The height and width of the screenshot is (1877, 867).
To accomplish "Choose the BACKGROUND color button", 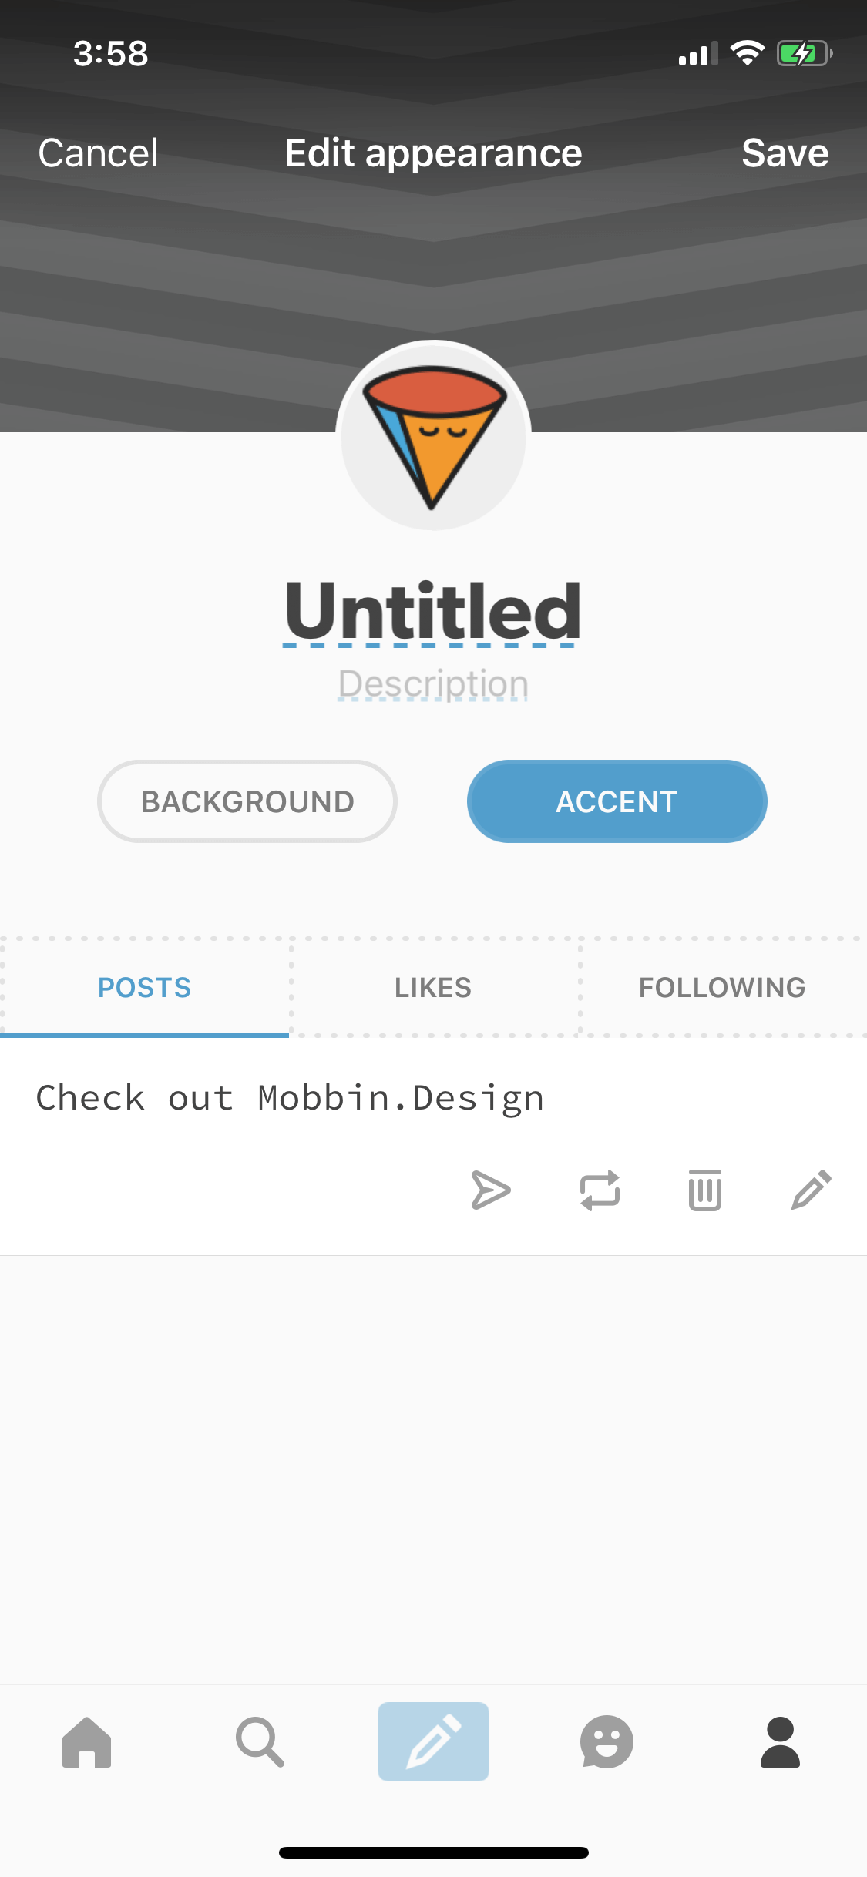I will tap(247, 801).
